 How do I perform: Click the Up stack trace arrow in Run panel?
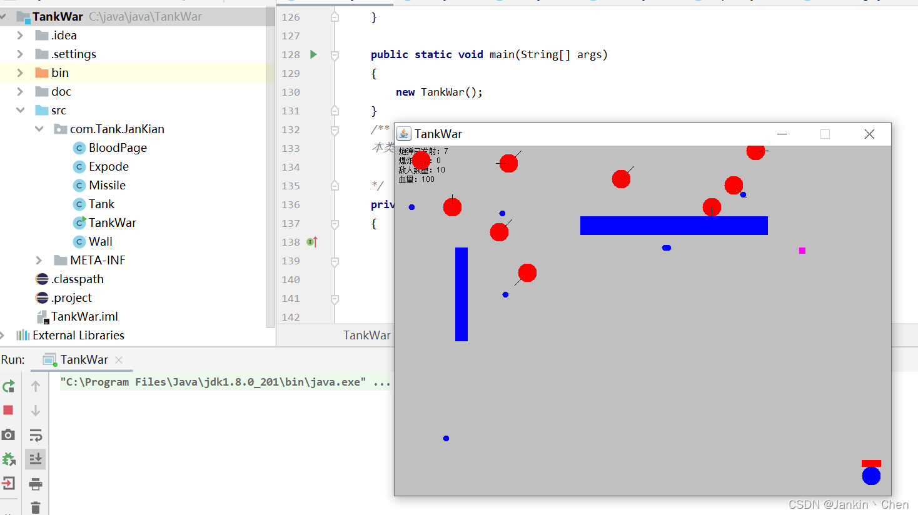pyautogui.click(x=36, y=386)
